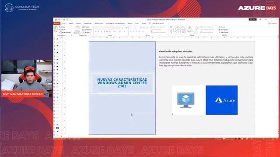This screenshot has width=280, height=157.
Task: Click Cortar (cut) in the clipboard group
Action: point(62,27)
